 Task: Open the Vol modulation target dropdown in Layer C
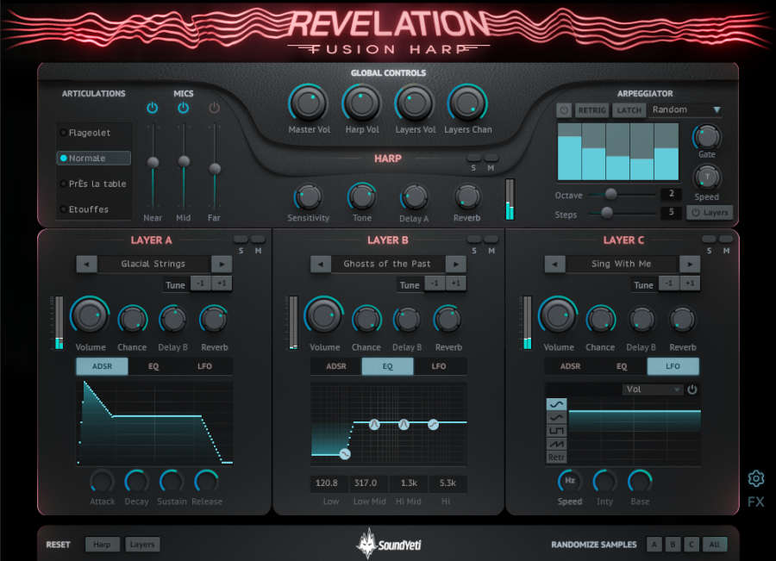(x=652, y=389)
